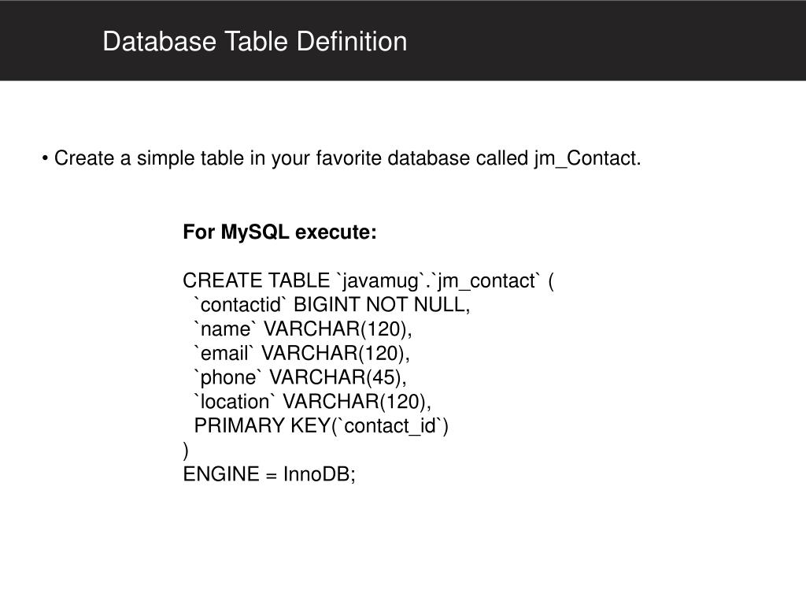This screenshot has height=605, width=806.
Task: Click the name VARCHAR(120) line
Action: point(303,329)
